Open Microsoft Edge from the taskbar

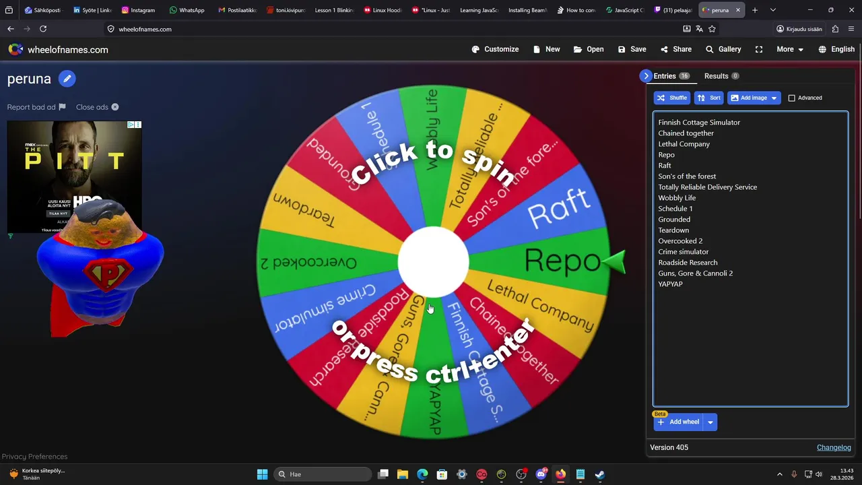[x=422, y=474]
